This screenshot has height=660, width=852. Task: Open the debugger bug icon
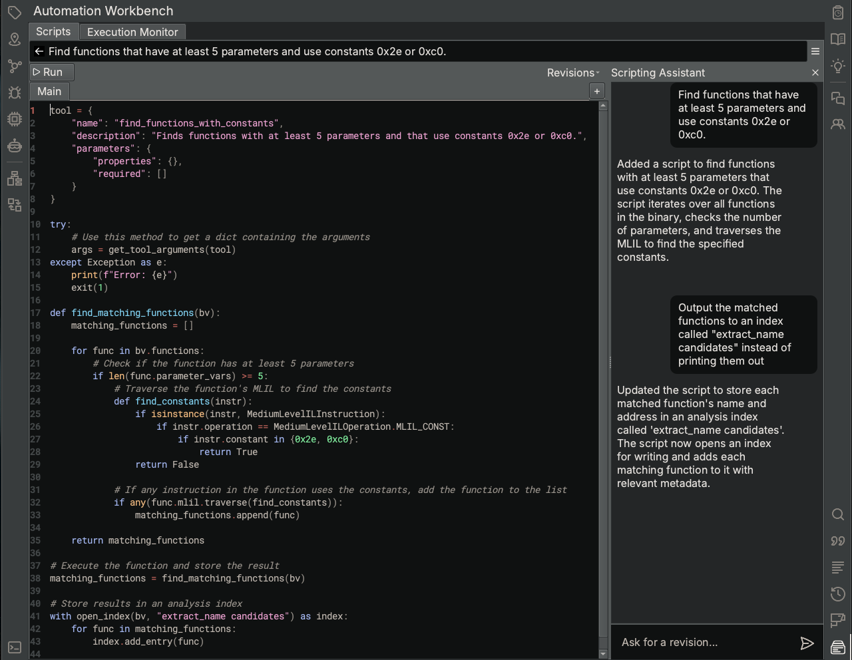(15, 92)
